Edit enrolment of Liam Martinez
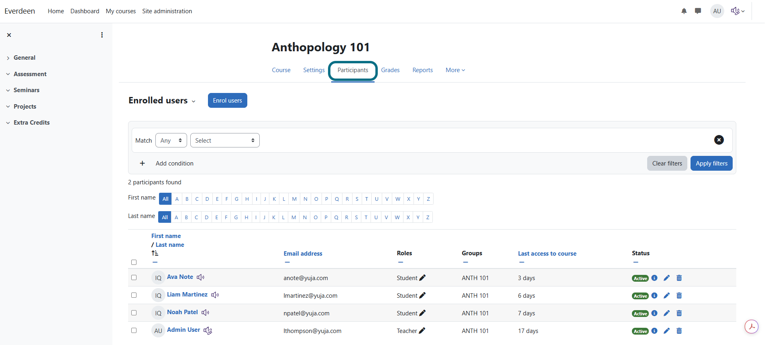 coord(667,296)
